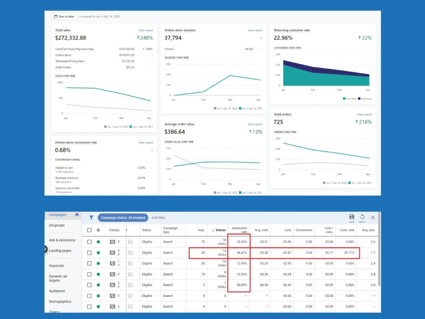
Task: Open Demographics in the sidebar
Action: [60, 302]
